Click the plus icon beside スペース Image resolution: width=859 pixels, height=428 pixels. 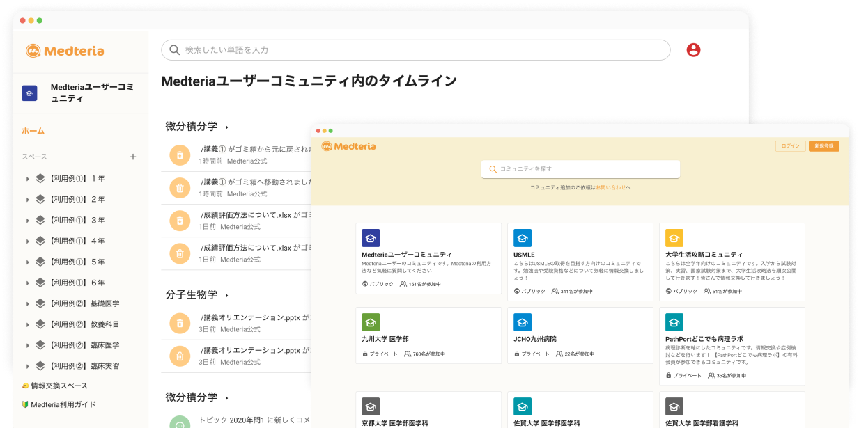tap(133, 157)
